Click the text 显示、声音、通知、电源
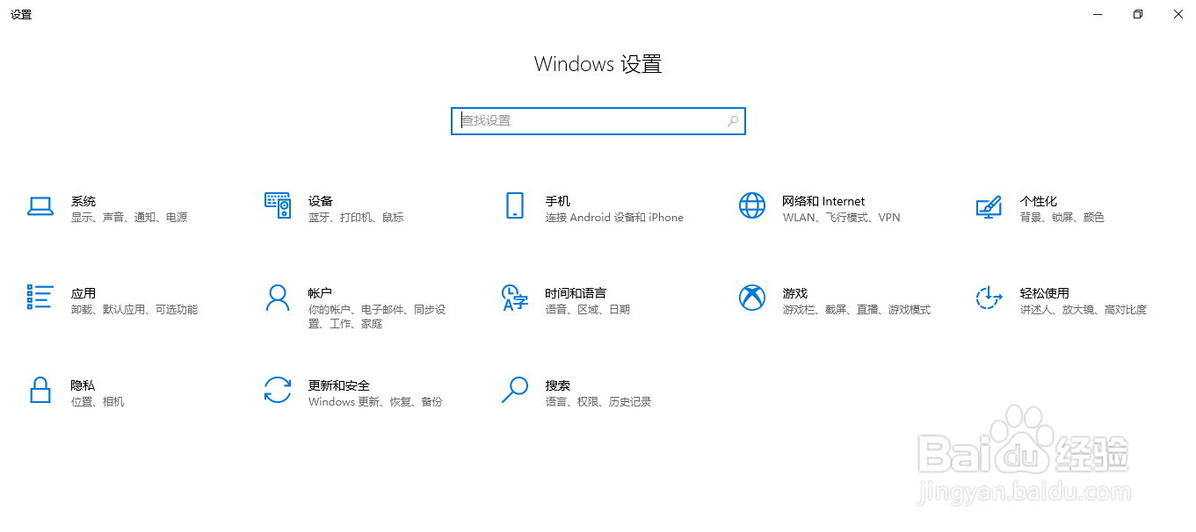The height and width of the screenshot is (532, 1196). click(x=129, y=218)
